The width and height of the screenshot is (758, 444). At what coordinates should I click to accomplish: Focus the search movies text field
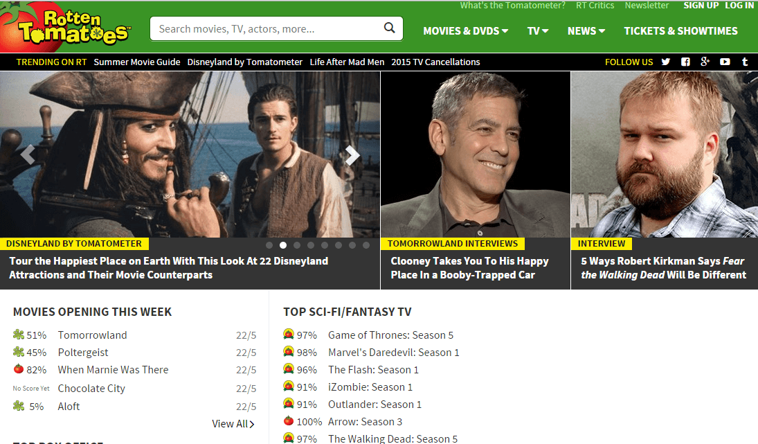267,29
